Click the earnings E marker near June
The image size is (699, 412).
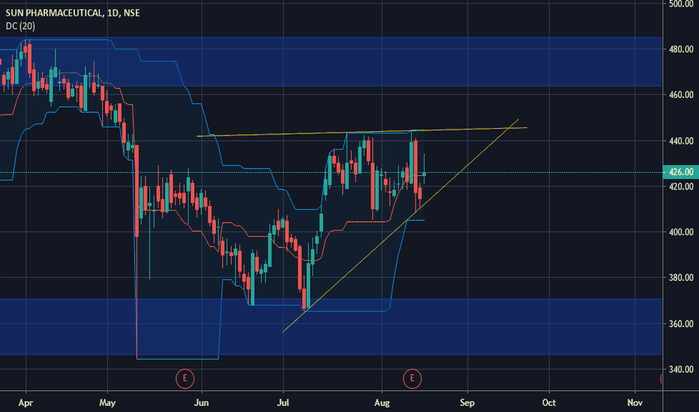point(184,378)
